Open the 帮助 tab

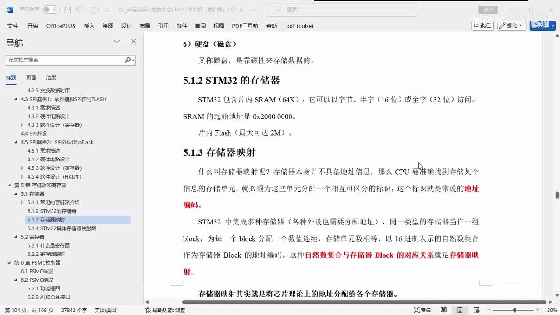pyautogui.click(x=272, y=26)
